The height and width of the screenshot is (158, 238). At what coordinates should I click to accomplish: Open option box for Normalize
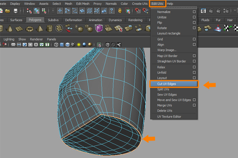pyautogui.click(x=194, y=12)
